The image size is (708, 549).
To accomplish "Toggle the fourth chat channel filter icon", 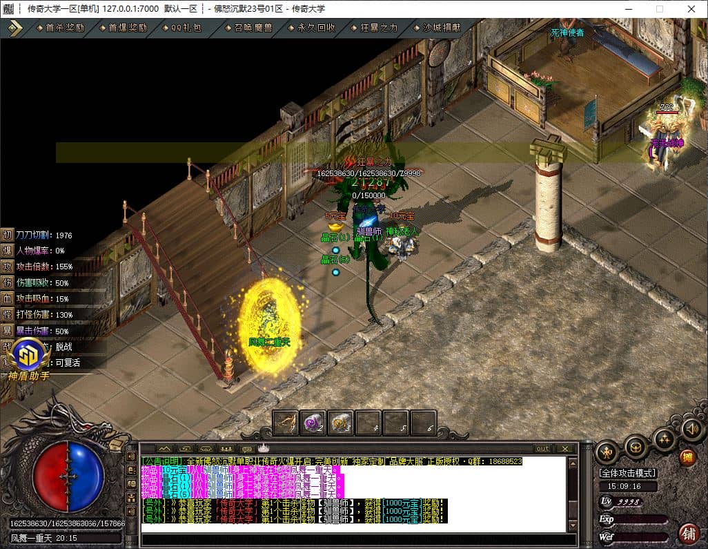I will 132,497.
